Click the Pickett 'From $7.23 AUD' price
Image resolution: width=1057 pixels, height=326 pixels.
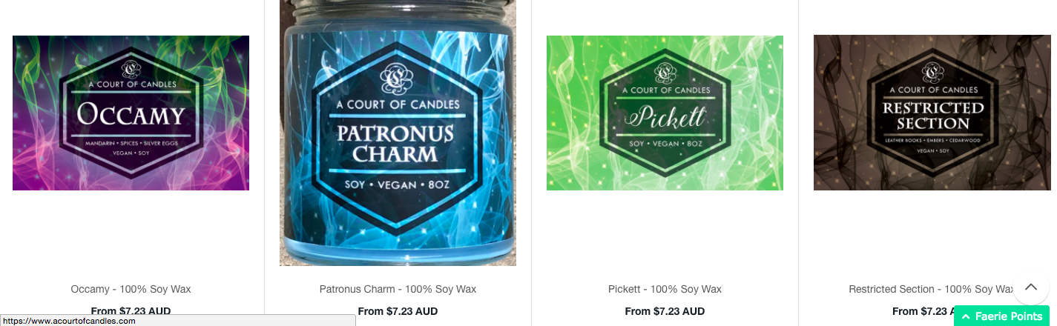665,311
